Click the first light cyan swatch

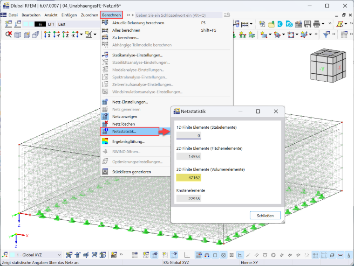[x=26, y=24]
